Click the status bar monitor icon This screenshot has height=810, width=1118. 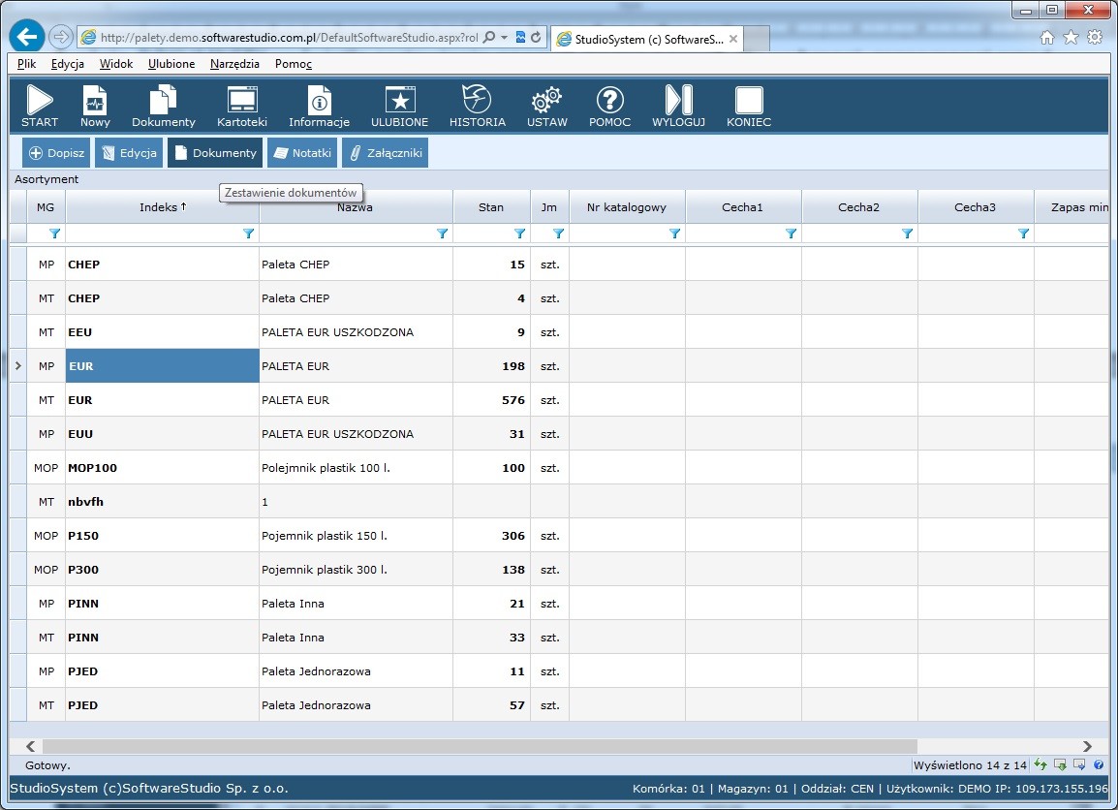click(1079, 764)
